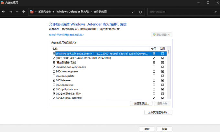The height and width of the screenshot is (132, 220).
Task: Check 360coreupdate enable checkbox
Action: tap(54, 76)
